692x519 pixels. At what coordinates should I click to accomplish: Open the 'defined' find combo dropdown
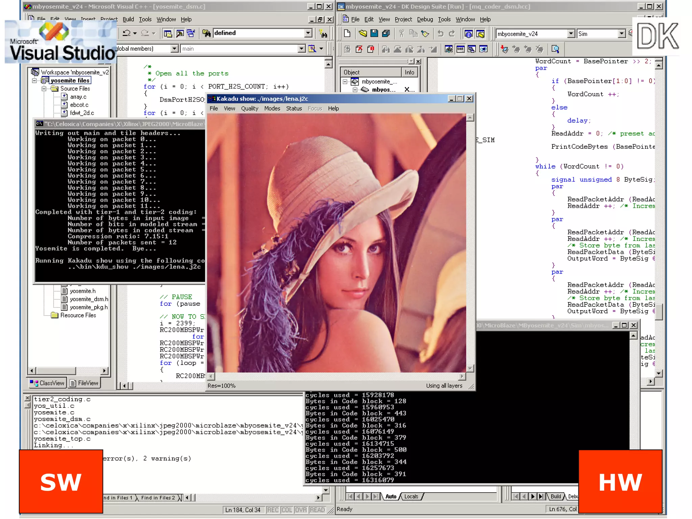pos(308,33)
